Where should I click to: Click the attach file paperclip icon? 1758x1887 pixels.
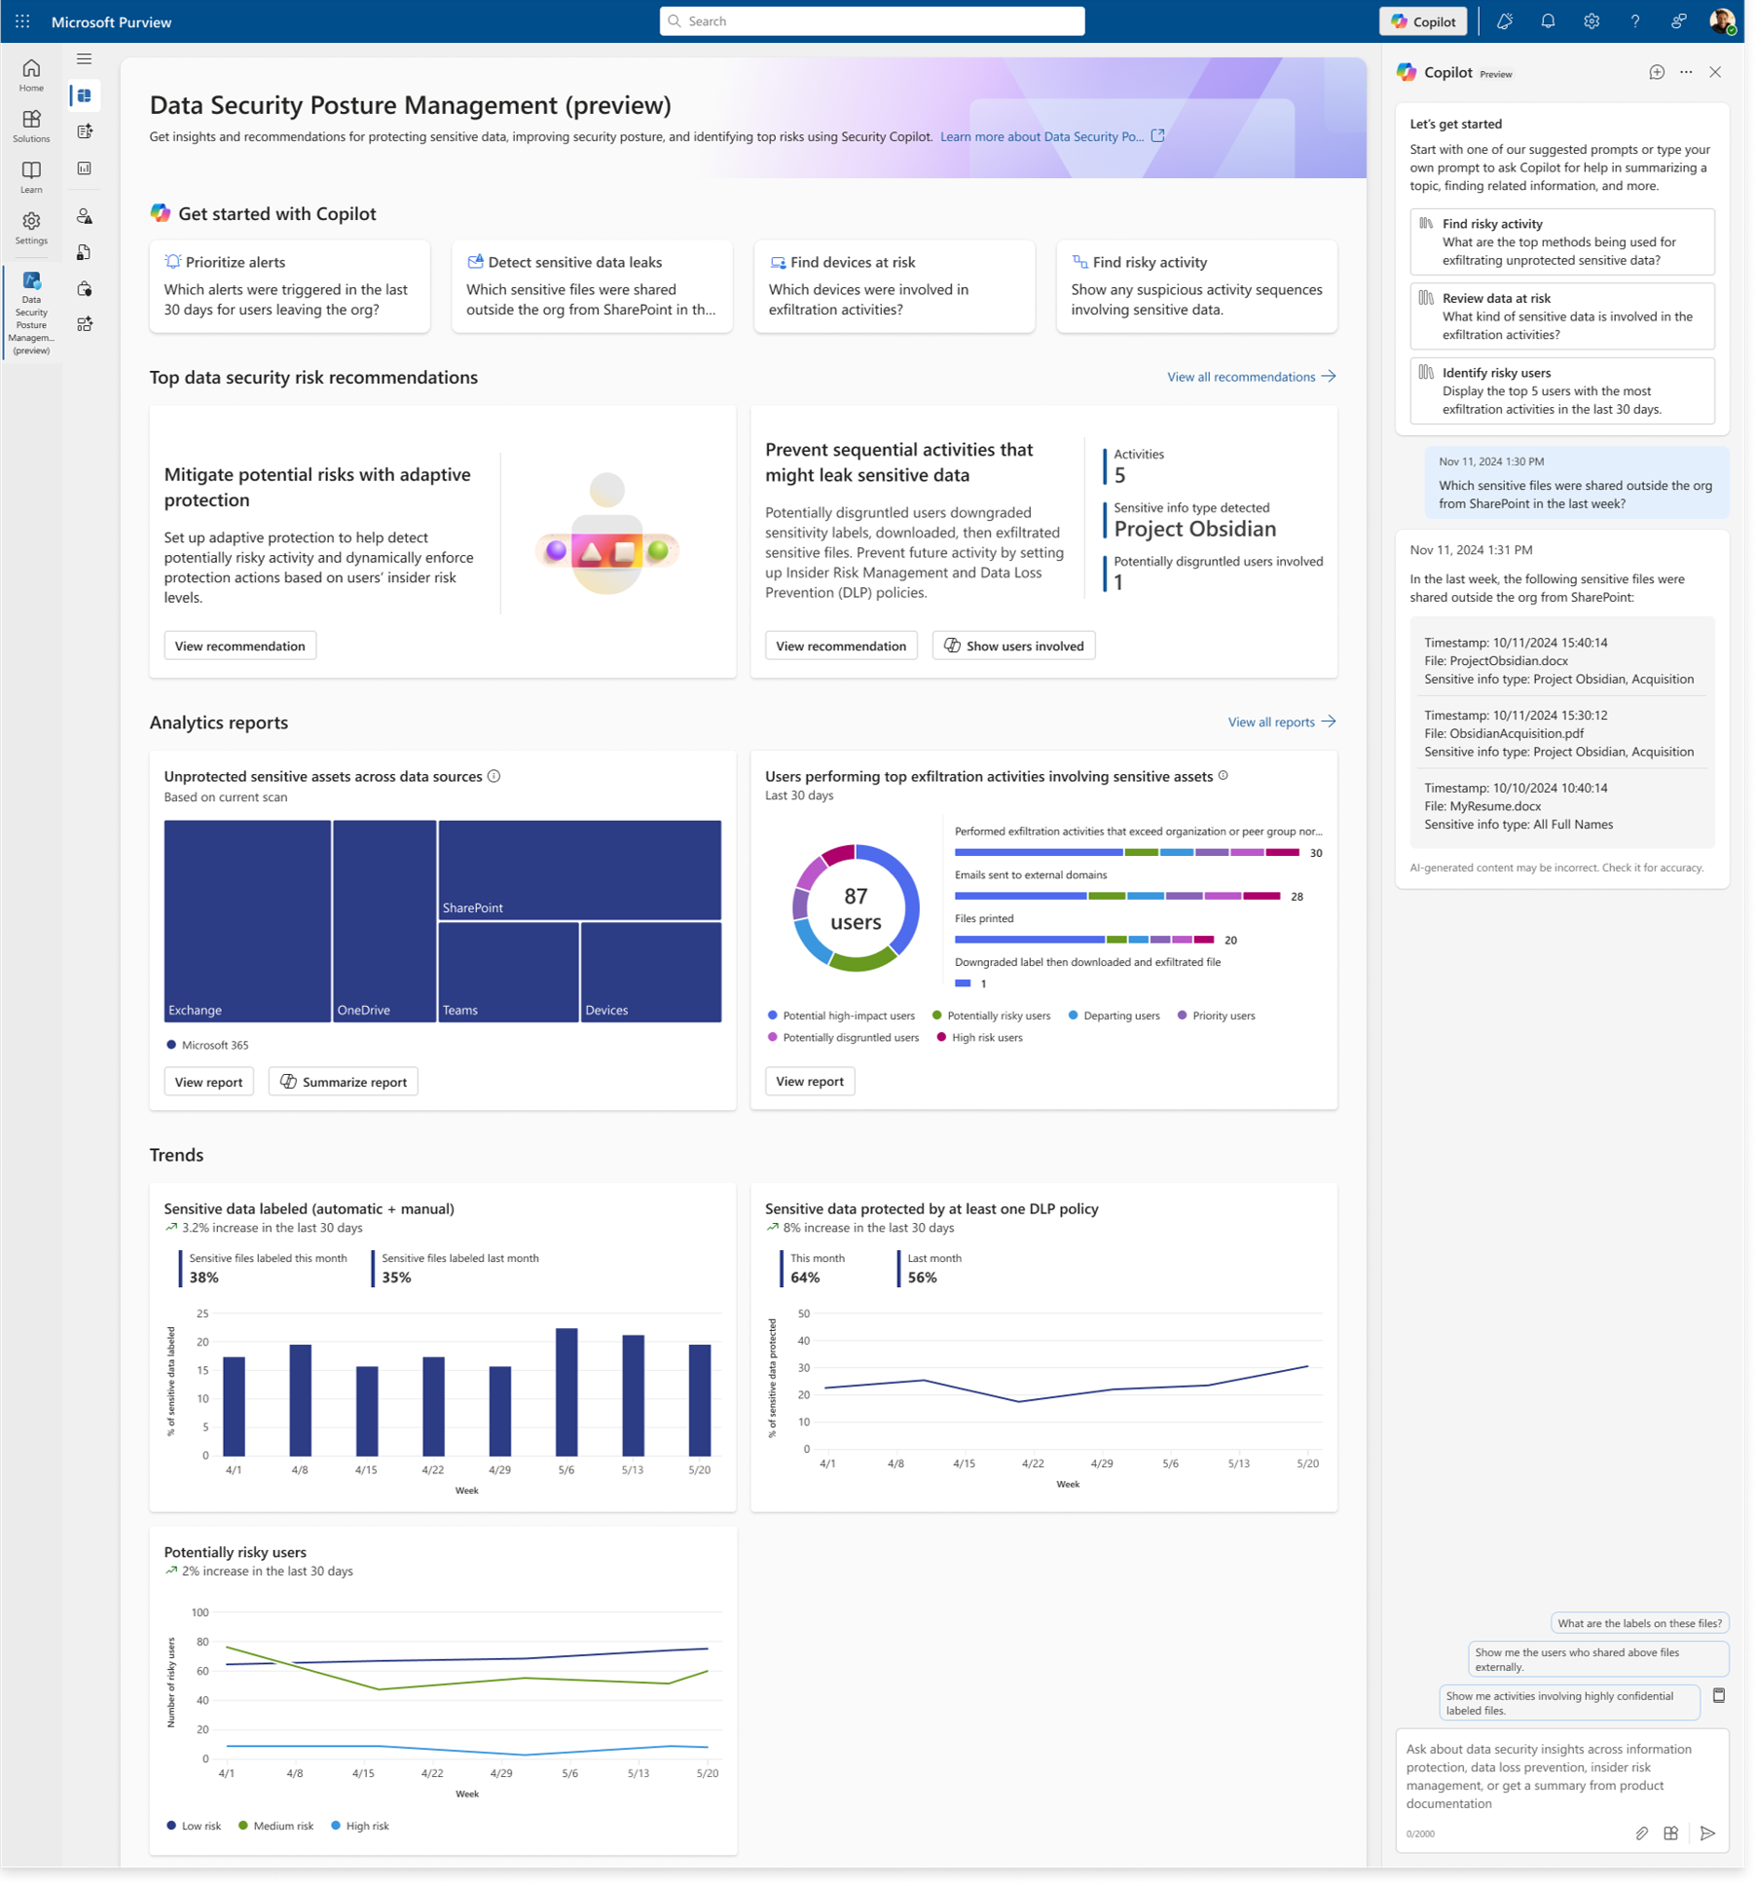pos(1641,1833)
